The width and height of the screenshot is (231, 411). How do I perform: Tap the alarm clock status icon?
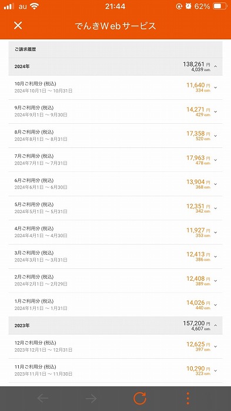188,6
